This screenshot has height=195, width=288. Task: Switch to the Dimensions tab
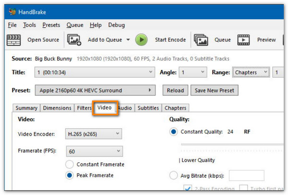(x=57, y=108)
